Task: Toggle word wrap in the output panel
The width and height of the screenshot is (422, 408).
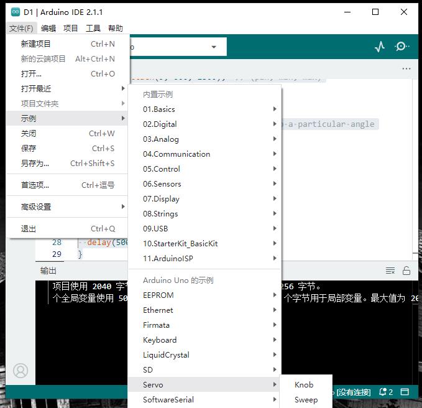Action: coord(390,271)
